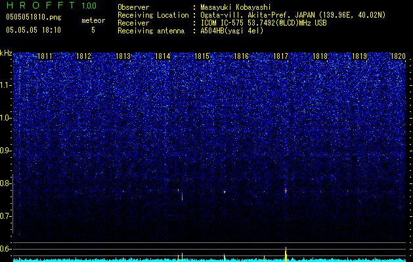Click the 1.1 kHz axis label
The width and height of the screenshot is (413, 262).
tap(6, 85)
